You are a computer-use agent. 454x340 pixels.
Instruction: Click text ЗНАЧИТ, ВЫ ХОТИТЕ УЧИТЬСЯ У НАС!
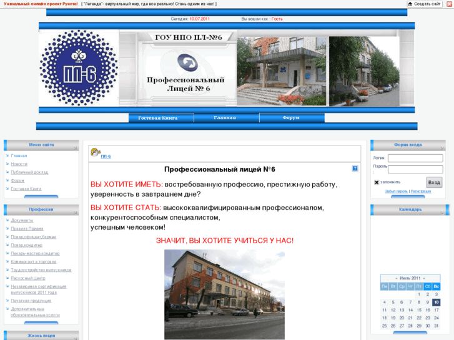click(225, 241)
